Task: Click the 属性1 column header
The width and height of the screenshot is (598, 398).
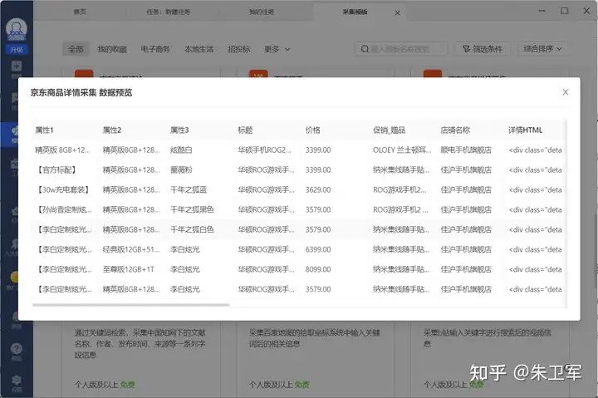Action: 44,130
